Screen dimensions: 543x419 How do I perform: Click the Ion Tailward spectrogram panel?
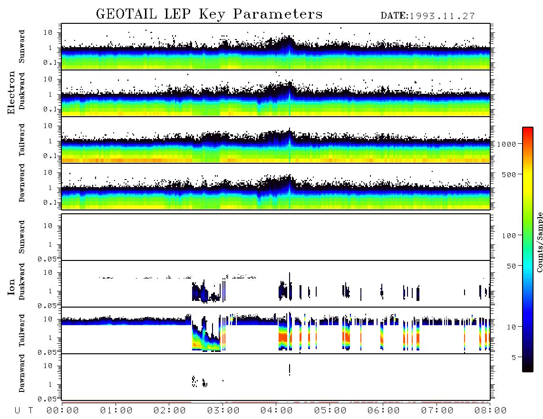tap(276, 330)
